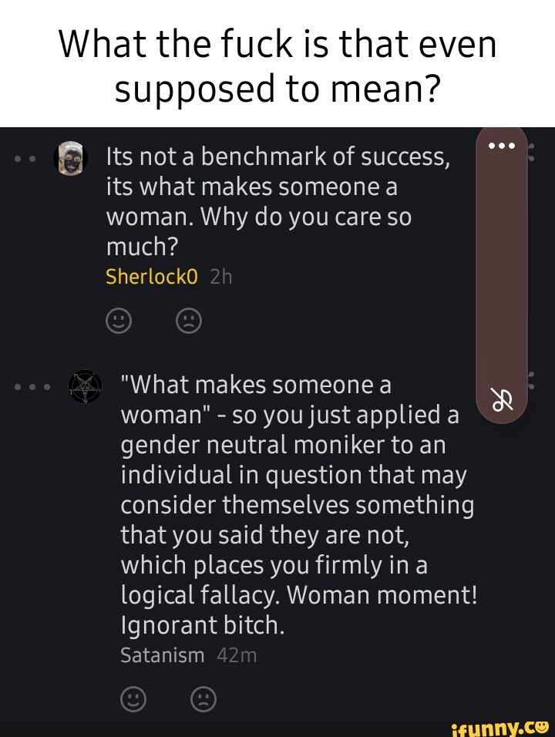Click the 2h timestamp on Sherlock0's comment
Image resolution: width=555 pixels, height=737 pixels.
[220, 277]
